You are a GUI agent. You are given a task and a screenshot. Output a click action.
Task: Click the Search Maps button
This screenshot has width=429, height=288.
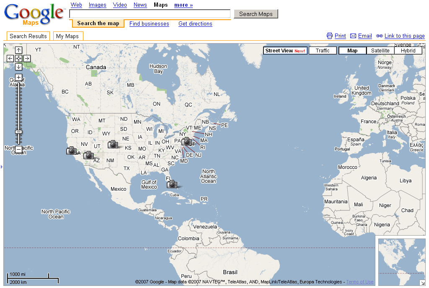[x=256, y=14]
